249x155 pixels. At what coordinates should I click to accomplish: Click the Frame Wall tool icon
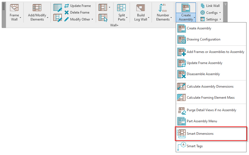pyautogui.click(x=14, y=8)
